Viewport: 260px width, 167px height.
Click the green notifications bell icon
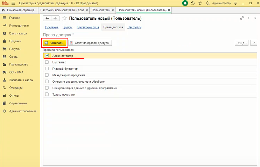pyautogui.click(x=185, y=3)
